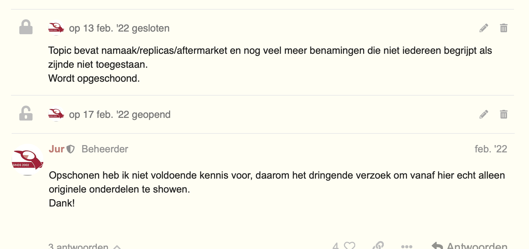529x249 pixels.
Task: Open the feb. '22 post date link
Action: click(x=491, y=149)
